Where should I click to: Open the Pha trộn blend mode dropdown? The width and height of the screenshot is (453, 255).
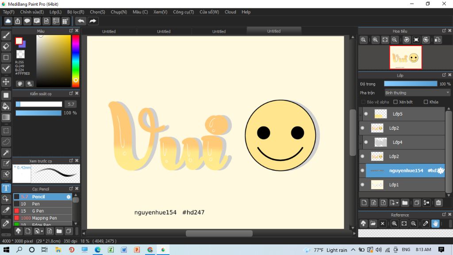click(x=417, y=93)
